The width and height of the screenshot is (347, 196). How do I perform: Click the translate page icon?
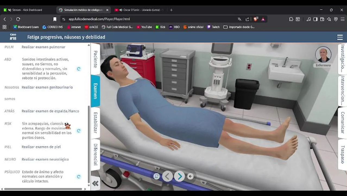point(239,19)
